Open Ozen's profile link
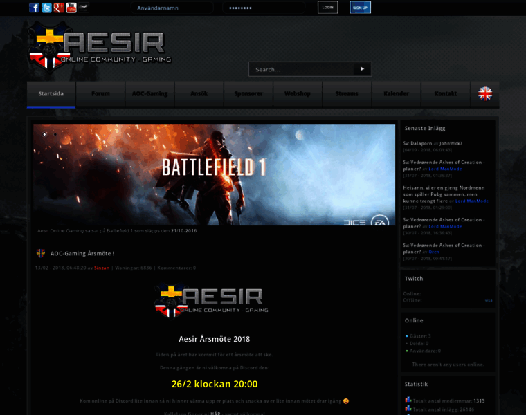The height and width of the screenshot is (415, 526). pos(434,252)
